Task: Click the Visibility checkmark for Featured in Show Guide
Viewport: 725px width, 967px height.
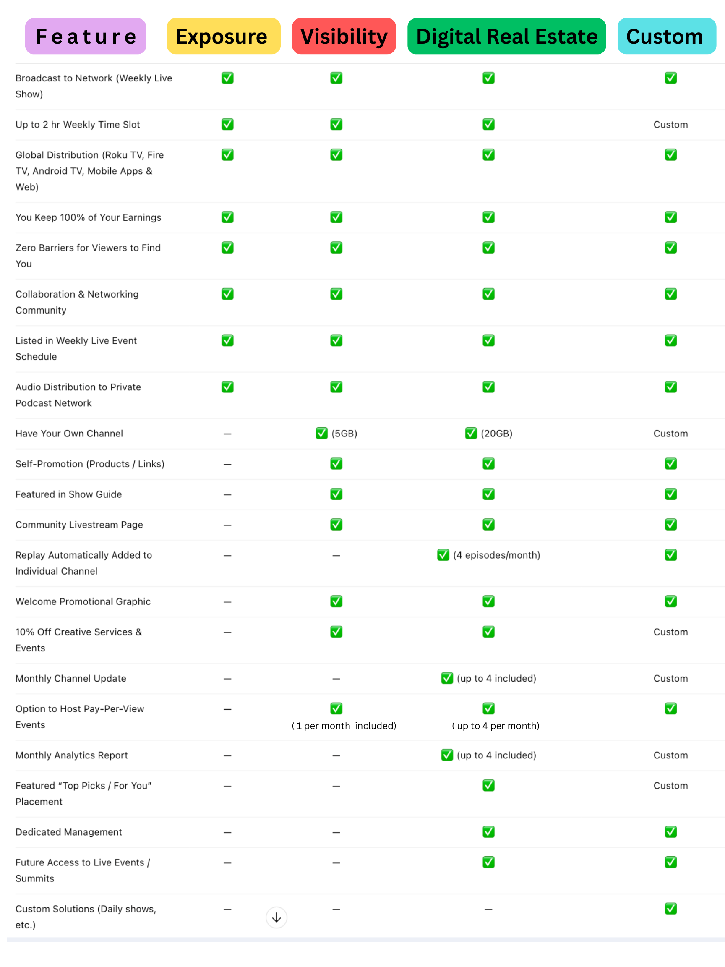Action: click(x=336, y=494)
